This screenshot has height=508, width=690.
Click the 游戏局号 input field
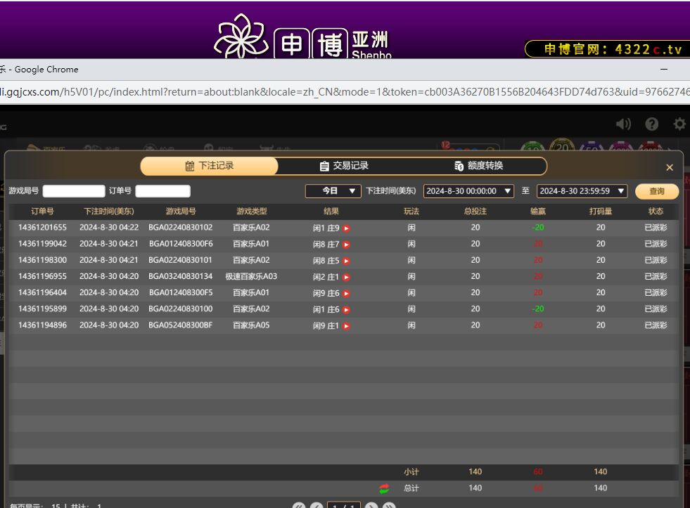74,191
